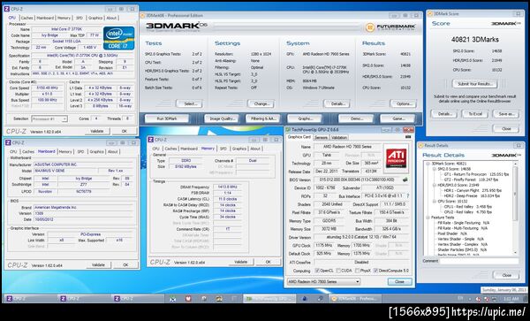The height and width of the screenshot is (321, 530).
Task: Open the GPU selection dropdown in GPU-Z
Action: (x=323, y=281)
